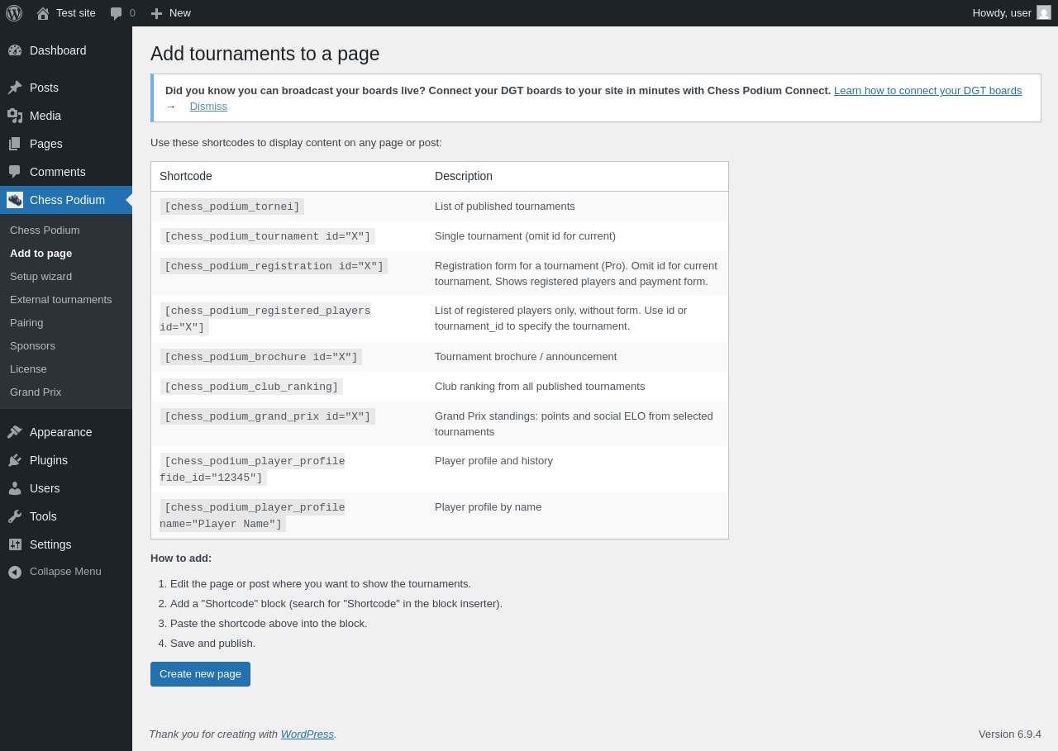Screen dimensions: 1058x751
Task: Click the WordPress logo icon
Action: 14,13
